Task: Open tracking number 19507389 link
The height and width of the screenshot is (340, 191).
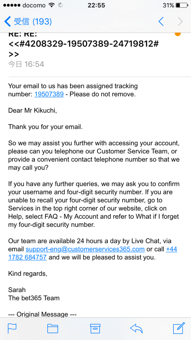Action: coord(49,94)
